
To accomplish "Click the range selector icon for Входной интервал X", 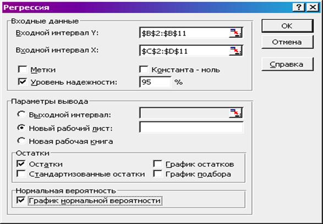I will [x=236, y=51].
